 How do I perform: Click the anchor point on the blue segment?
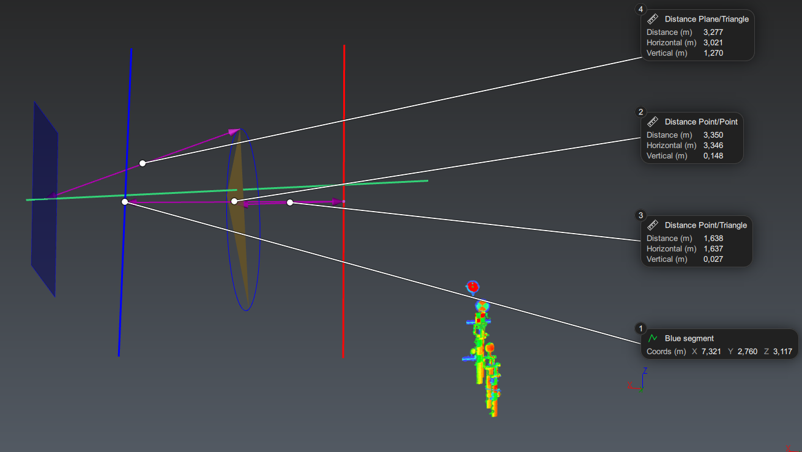pyautogui.click(x=125, y=201)
